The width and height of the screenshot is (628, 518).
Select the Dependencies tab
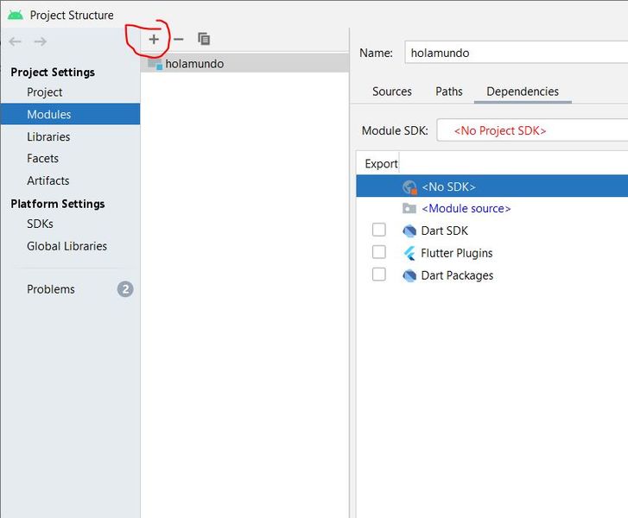pyautogui.click(x=523, y=92)
